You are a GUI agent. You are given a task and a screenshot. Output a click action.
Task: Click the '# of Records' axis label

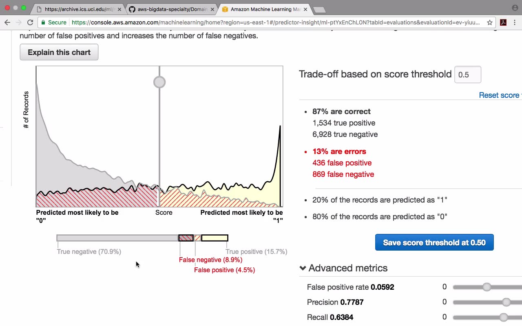(26, 110)
